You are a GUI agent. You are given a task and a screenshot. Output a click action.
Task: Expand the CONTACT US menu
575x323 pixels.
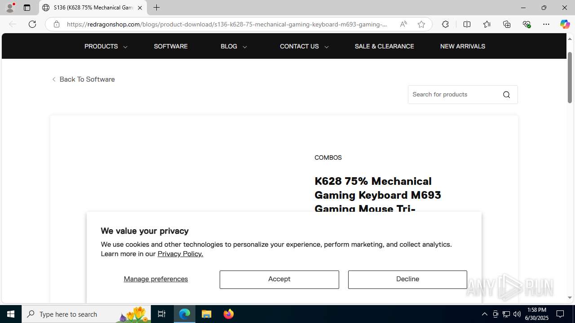tap(304, 46)
